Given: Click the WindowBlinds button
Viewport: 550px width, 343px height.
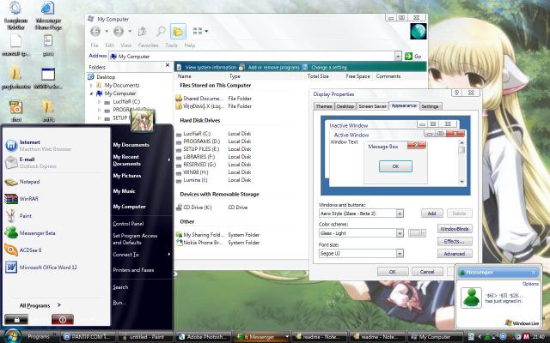Looking at the screenshot, I should (455, 229).
